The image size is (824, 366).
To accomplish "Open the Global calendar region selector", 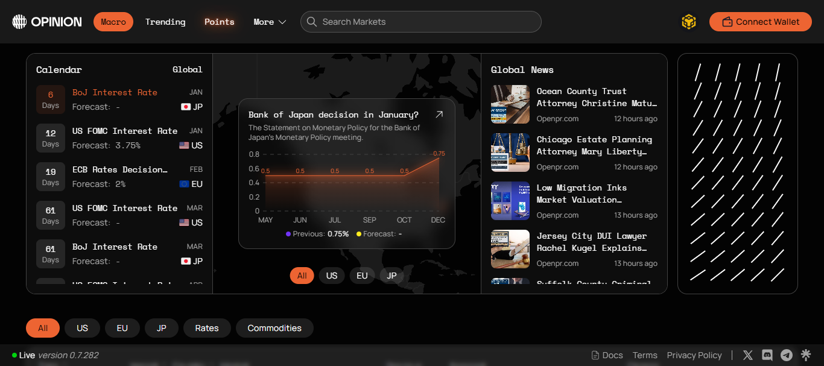I will point(187,70).
